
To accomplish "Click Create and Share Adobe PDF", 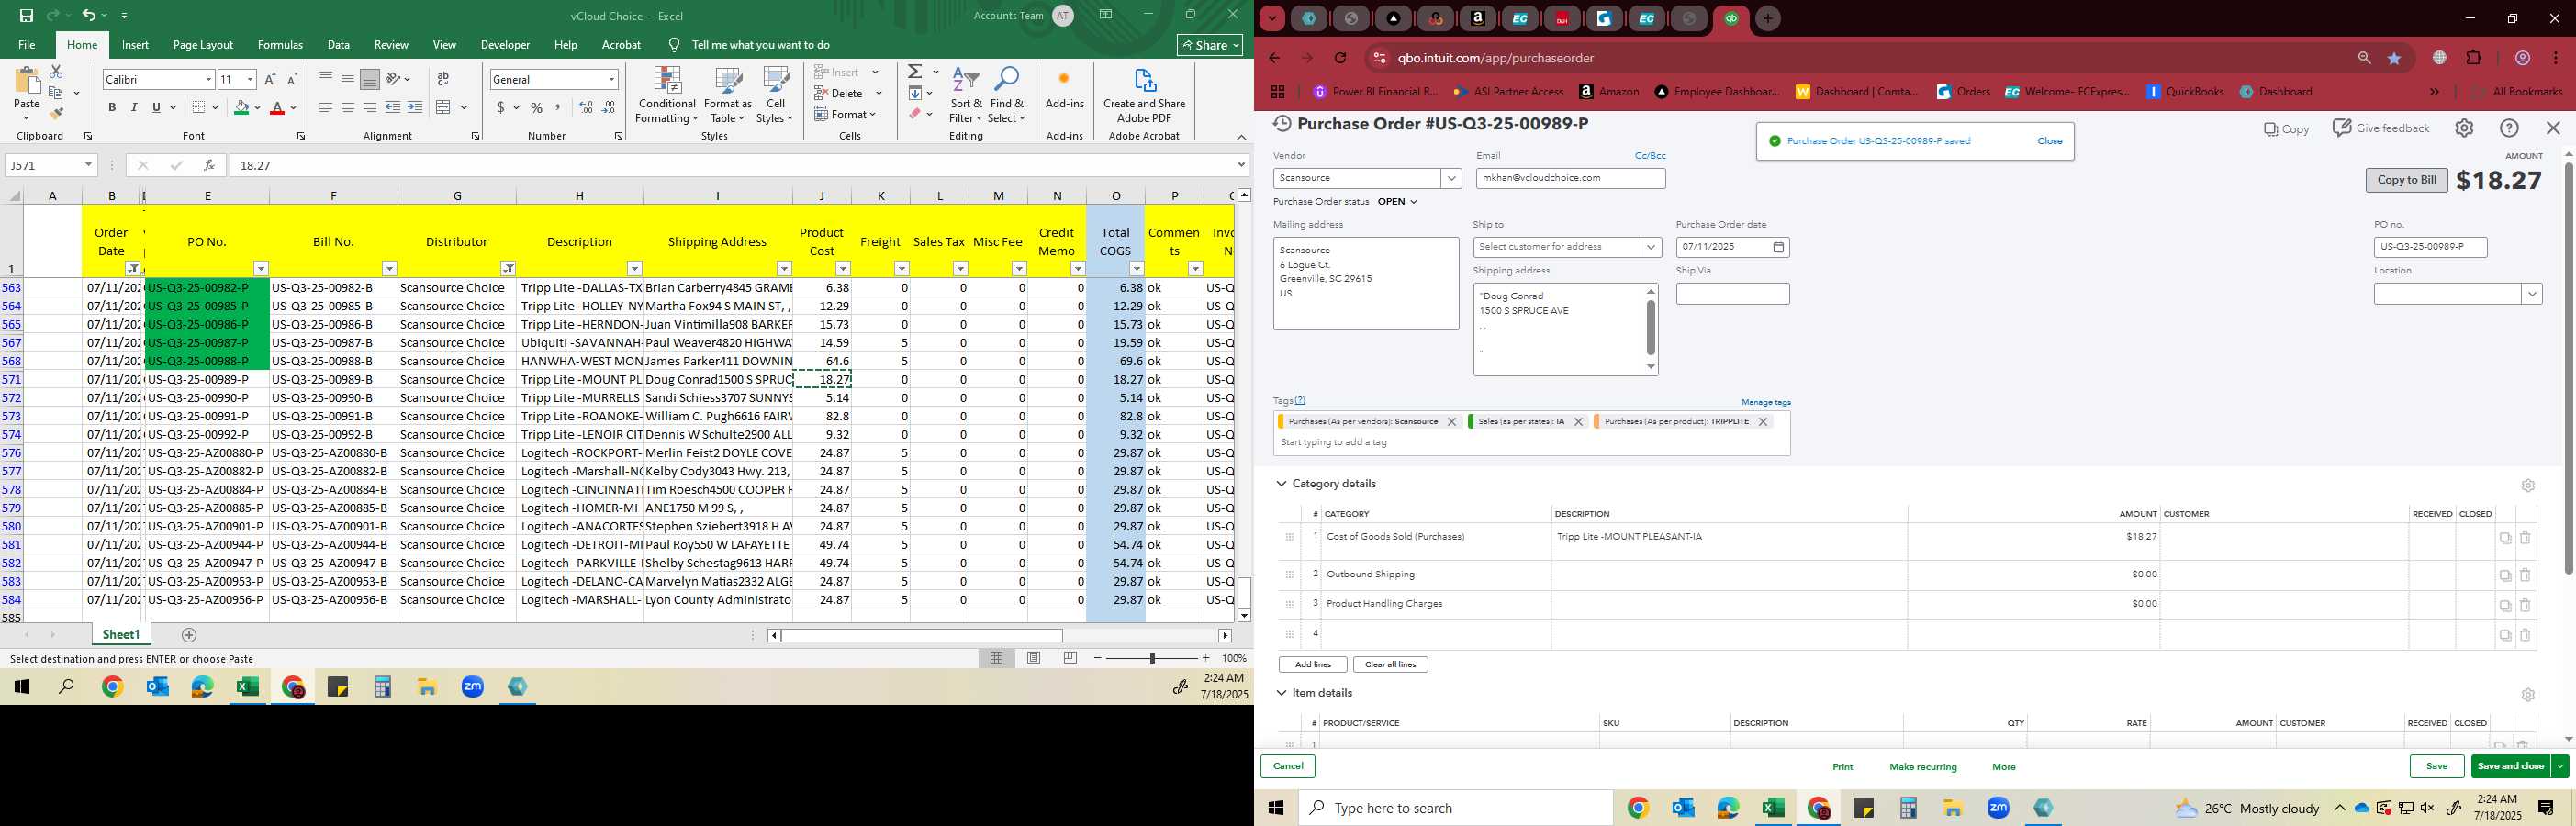I will coord(1144,95).
